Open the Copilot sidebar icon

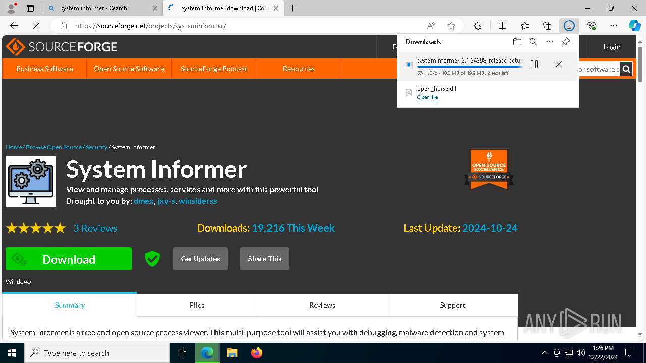tap(634, 26)
